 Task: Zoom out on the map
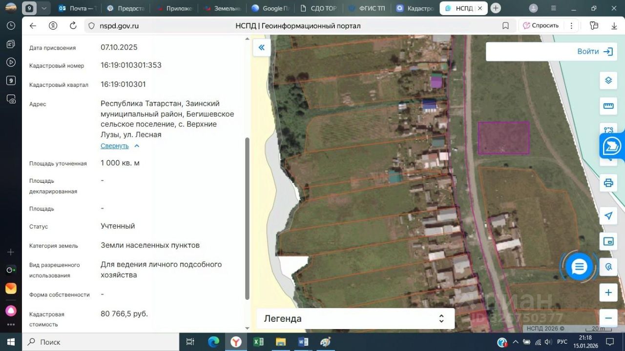[608, 318]
